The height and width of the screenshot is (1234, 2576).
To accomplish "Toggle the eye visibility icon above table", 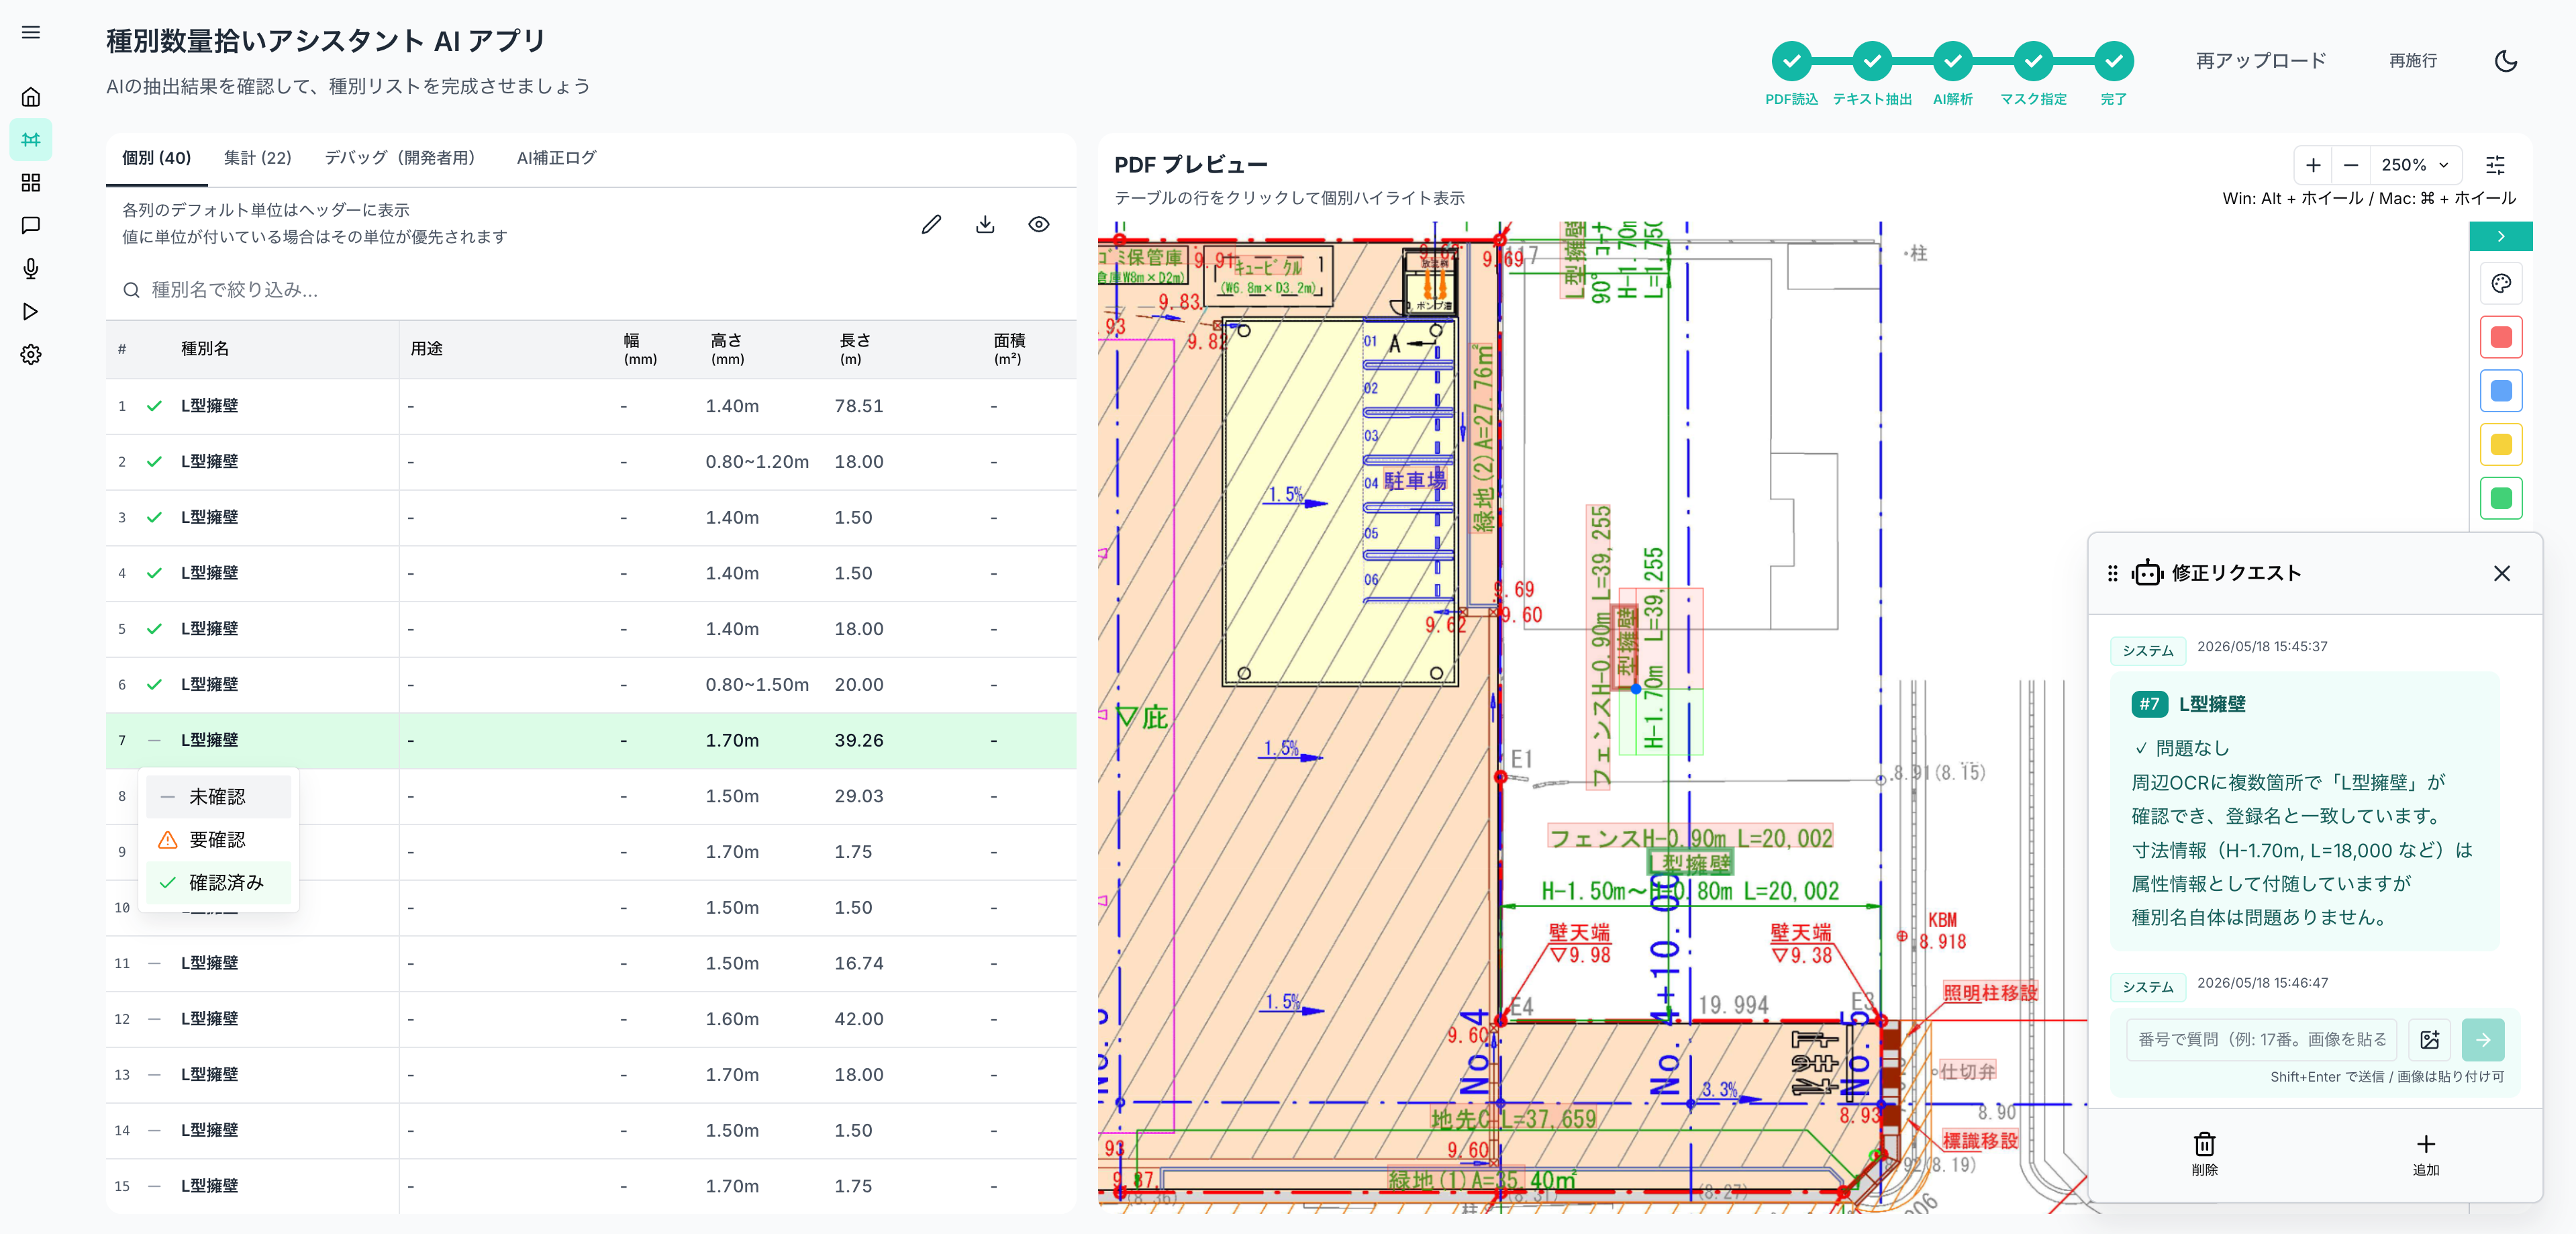I will point(1039,224).
